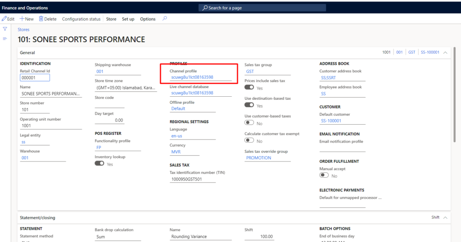The image size is (461, 242).
Task: Open the Currency MVR field
Action: (x=184, y=152)
